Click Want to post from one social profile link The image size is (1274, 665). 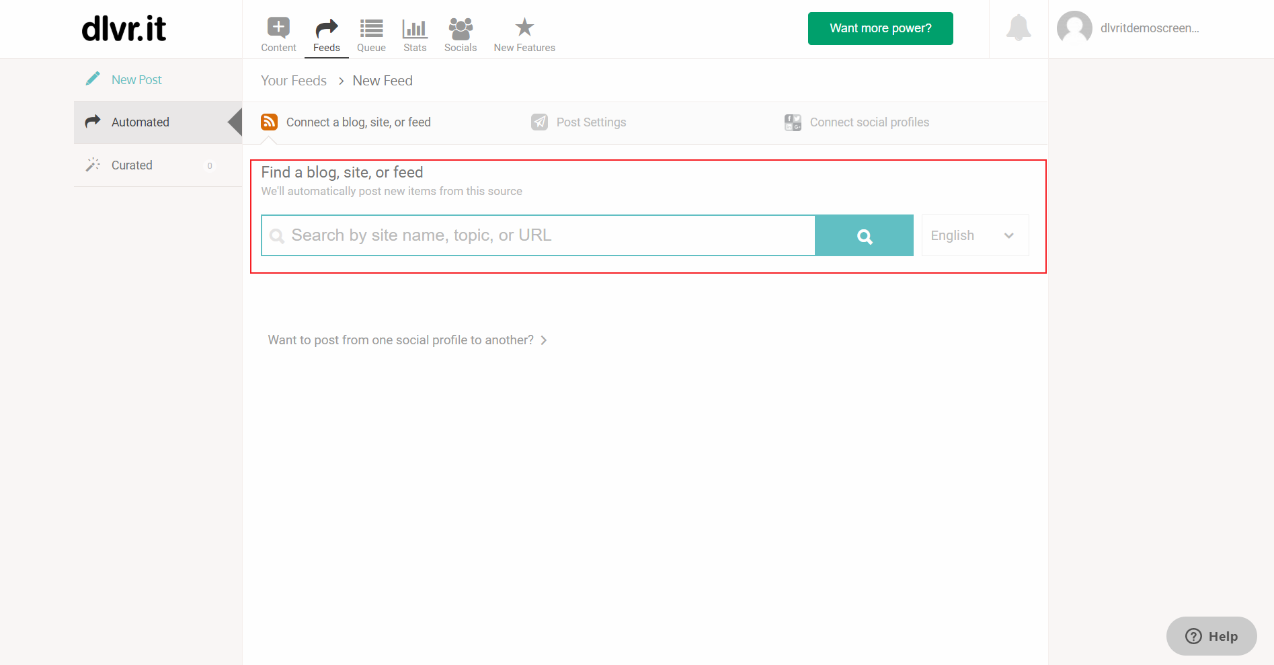click(x=401, y=340)
